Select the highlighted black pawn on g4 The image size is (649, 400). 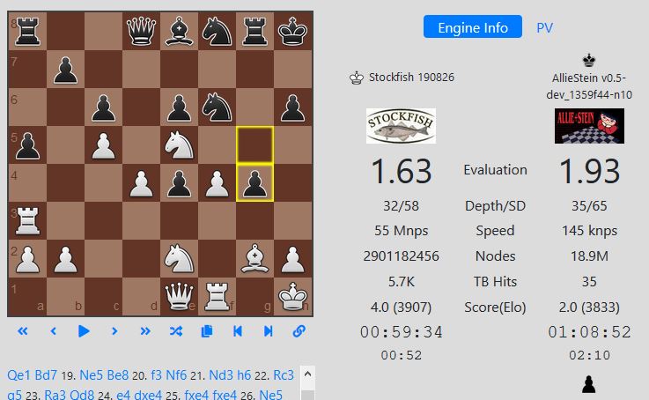[255, 182]
